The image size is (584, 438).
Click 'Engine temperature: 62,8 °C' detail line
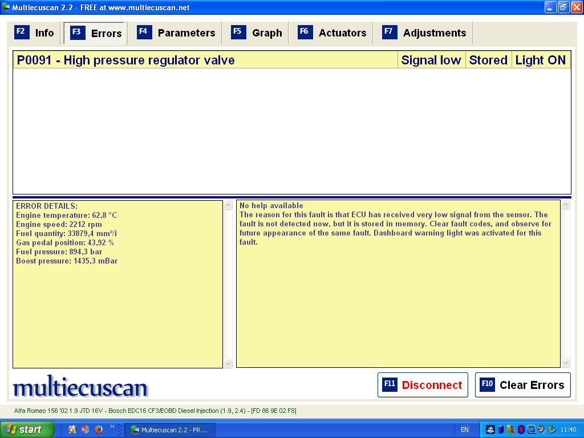click(66, 215)
